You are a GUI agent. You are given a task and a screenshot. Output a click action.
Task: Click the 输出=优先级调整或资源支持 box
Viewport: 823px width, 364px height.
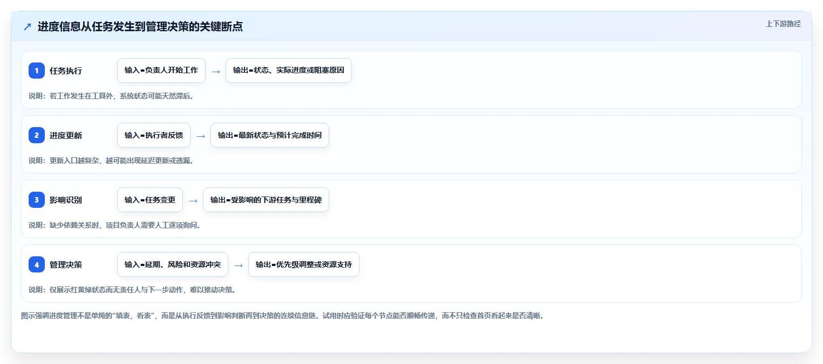coord(304,264)
